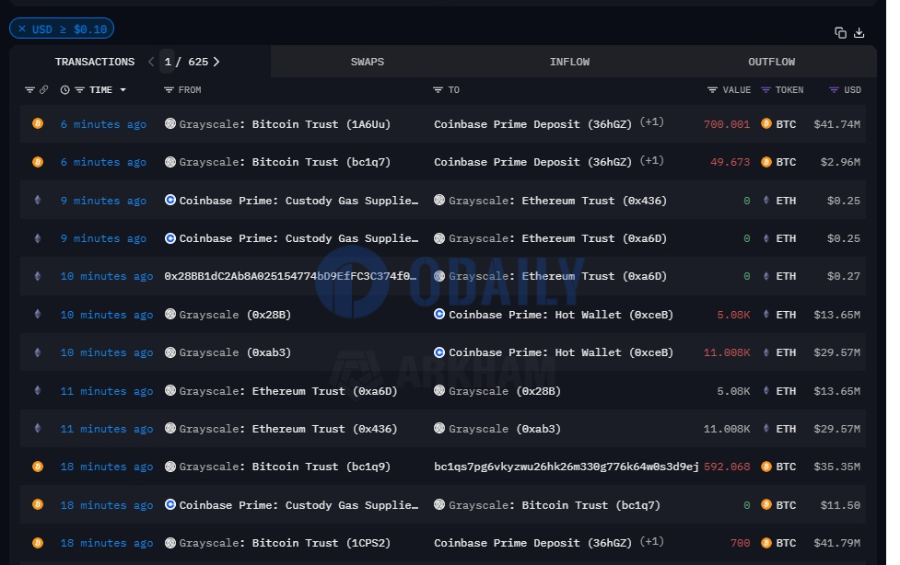The width and height of the screenshot is (900, 565).
Task: Expand (+1) recipients on 700.001 BTC row
Action: pos(652,122)
